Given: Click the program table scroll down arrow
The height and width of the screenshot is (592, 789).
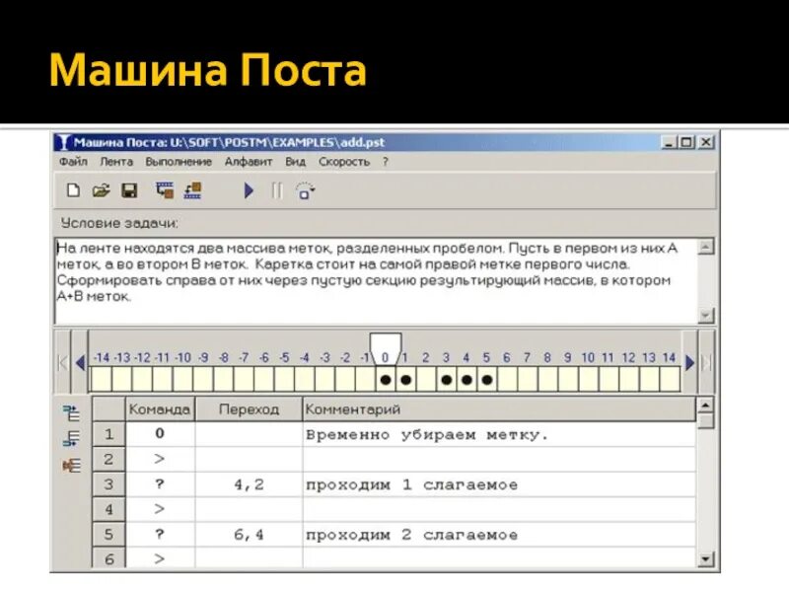Looking at the screenshot, I should point(705,558).
